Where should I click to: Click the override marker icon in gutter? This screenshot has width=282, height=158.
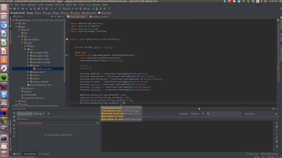pyautogui.click(x=67, y=55)
